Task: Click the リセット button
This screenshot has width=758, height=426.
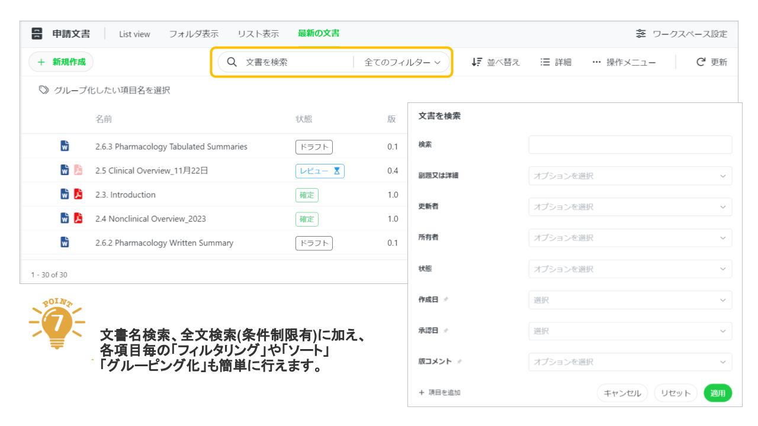Action: point(676,393)
